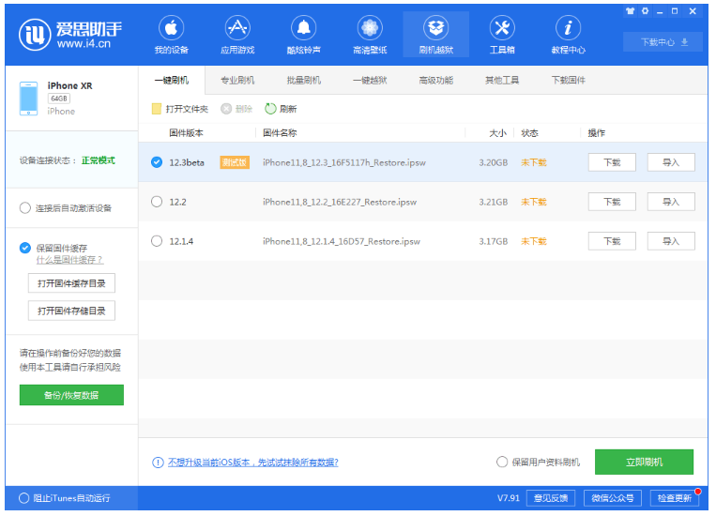
Task: Open 高清壁纸 wallpapers icon
Action: pyautogui.click(x=369, y=35)
